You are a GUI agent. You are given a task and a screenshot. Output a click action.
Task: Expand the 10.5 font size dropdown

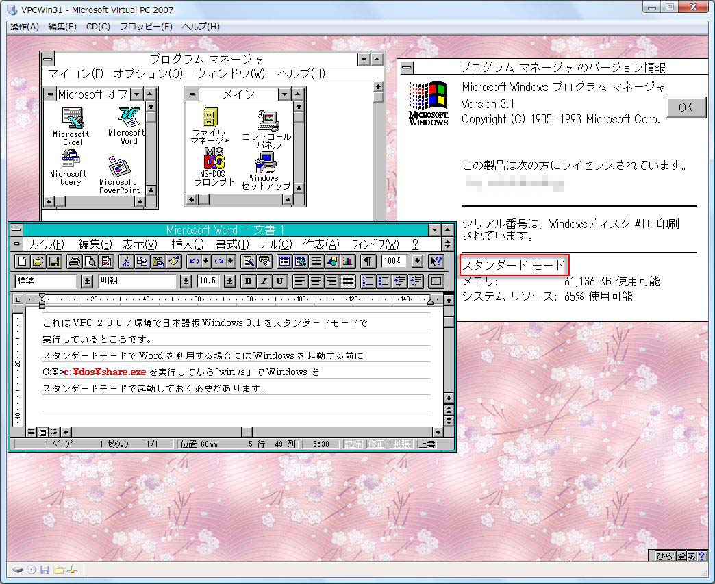(x=230, y=281)
